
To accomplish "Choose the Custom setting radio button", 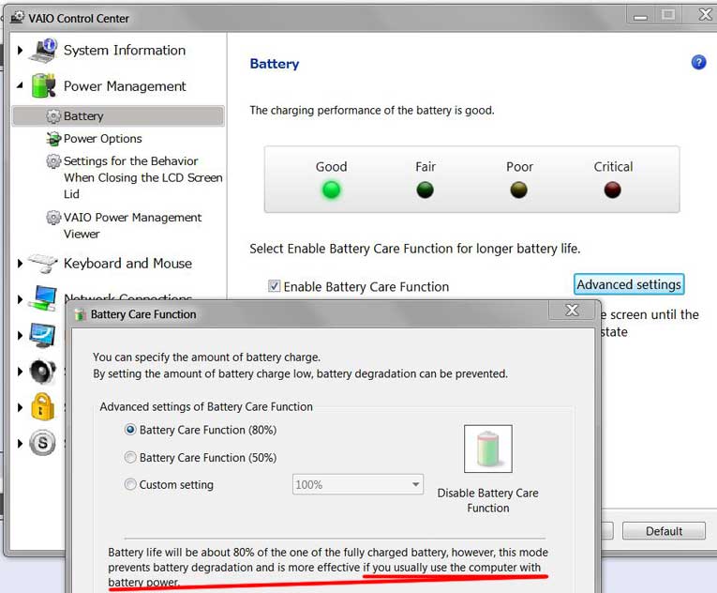I will (x=130, y=485).
